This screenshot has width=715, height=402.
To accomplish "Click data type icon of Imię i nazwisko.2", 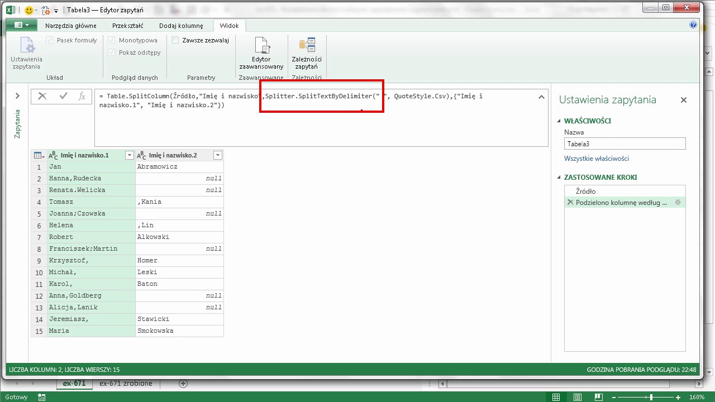I will (x=142, y=155).
